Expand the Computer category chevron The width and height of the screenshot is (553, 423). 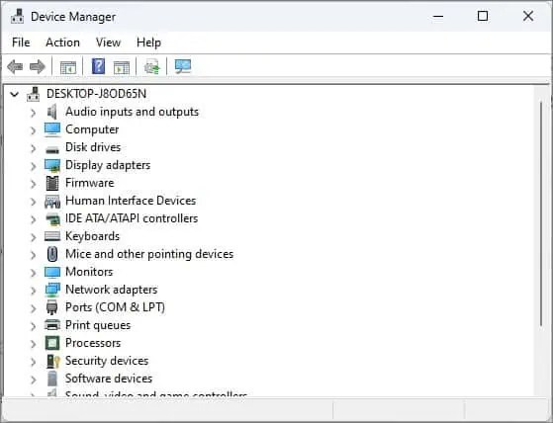coord(33,130)
